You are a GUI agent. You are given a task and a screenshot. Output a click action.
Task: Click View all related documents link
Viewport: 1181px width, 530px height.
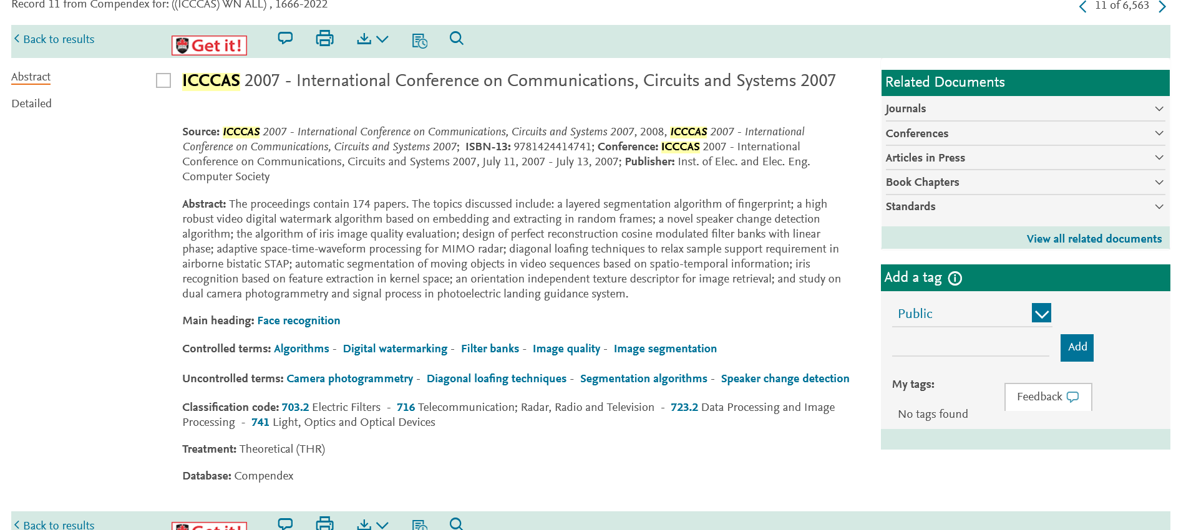coord(1094,239)
